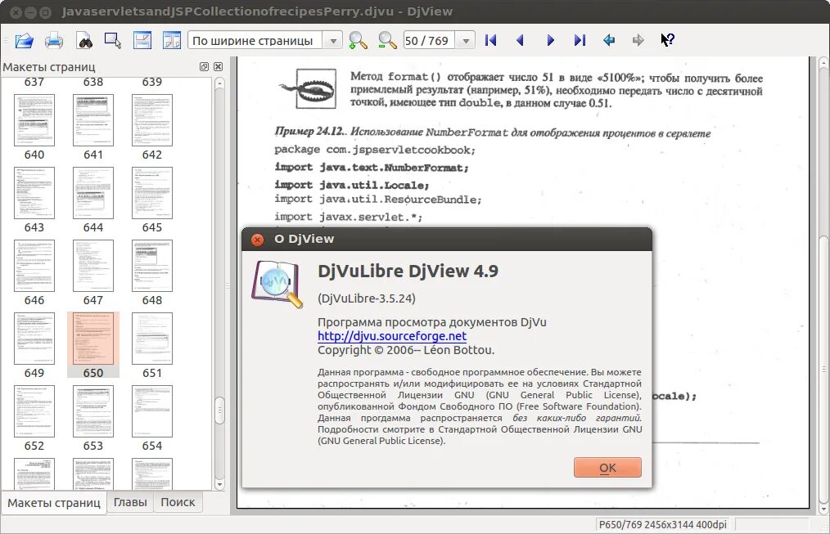This screenshot has width=830, height=534.
Task: Select page thumbnail 644
Action: pyautogui.click(x=93, y=193)
